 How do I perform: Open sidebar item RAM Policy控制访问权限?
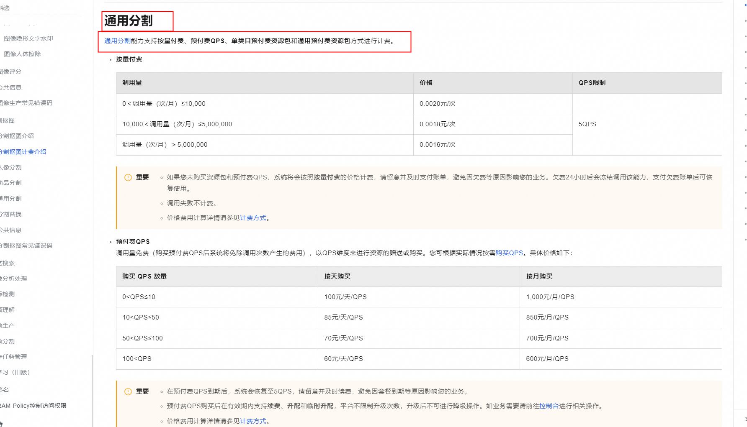33,406
